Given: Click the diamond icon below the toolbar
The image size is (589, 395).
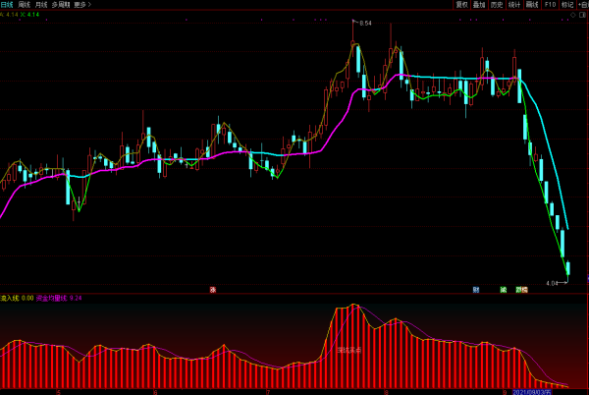Looking at the screenshot, I should pos(573,15).
